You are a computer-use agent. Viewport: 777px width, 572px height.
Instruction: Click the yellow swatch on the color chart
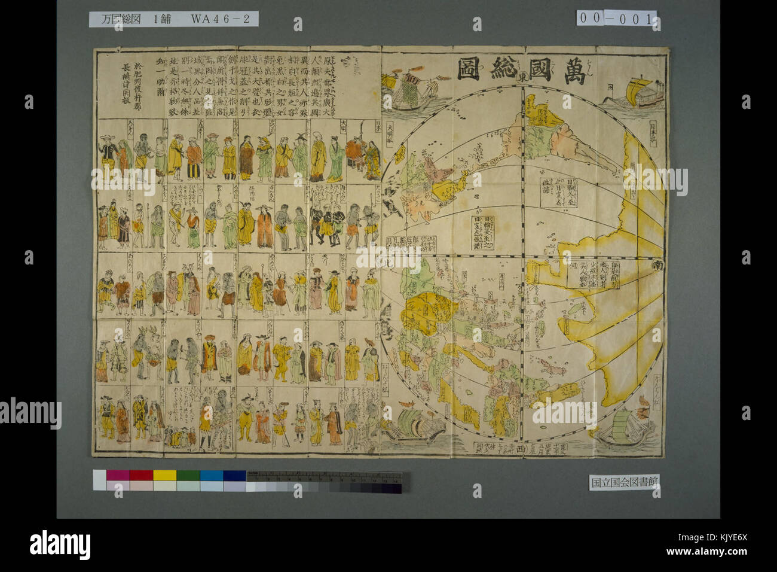click(x=164, y=476)
